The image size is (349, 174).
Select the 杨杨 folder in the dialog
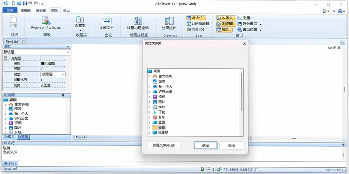(161, 127)
